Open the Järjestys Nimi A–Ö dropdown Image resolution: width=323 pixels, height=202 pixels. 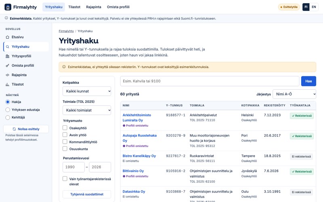point(294,94)
